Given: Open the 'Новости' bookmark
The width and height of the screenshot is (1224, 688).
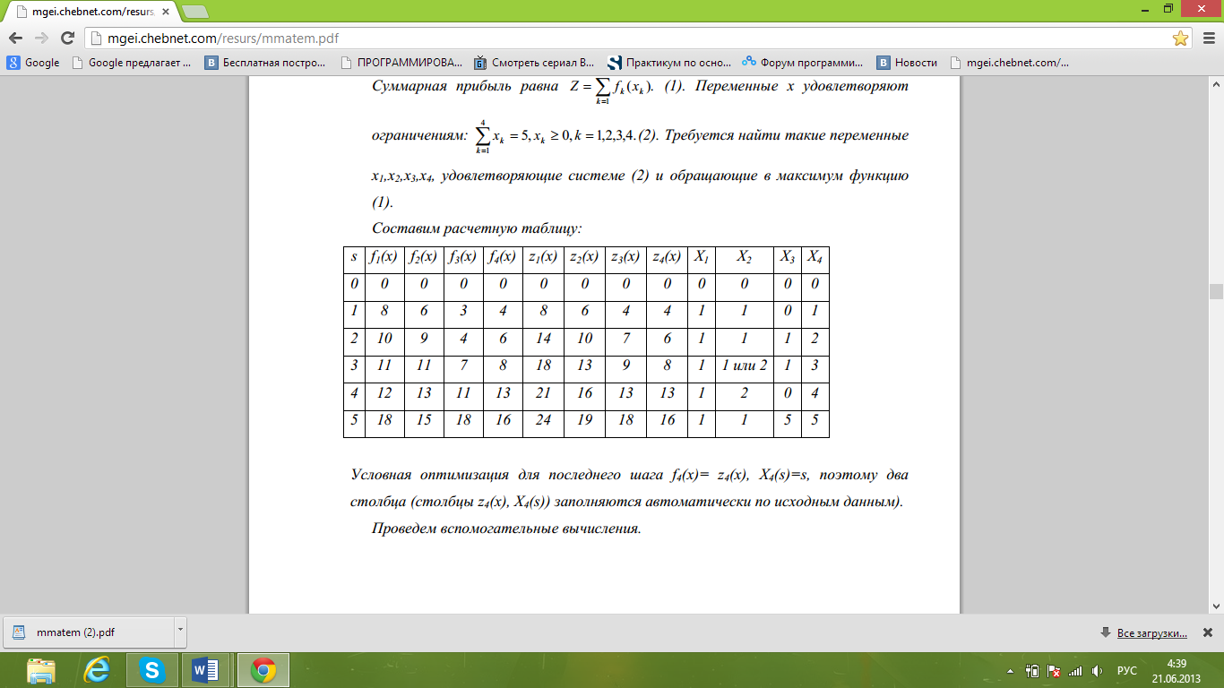Looking at the screenshot, I should [x=907, y=63].
